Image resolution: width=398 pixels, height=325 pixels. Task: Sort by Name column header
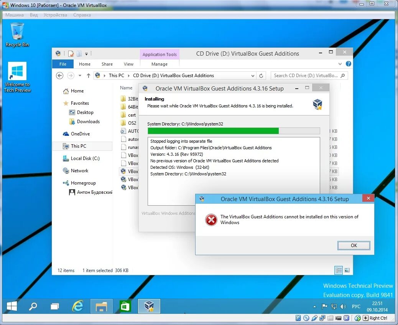pos(126,88)
